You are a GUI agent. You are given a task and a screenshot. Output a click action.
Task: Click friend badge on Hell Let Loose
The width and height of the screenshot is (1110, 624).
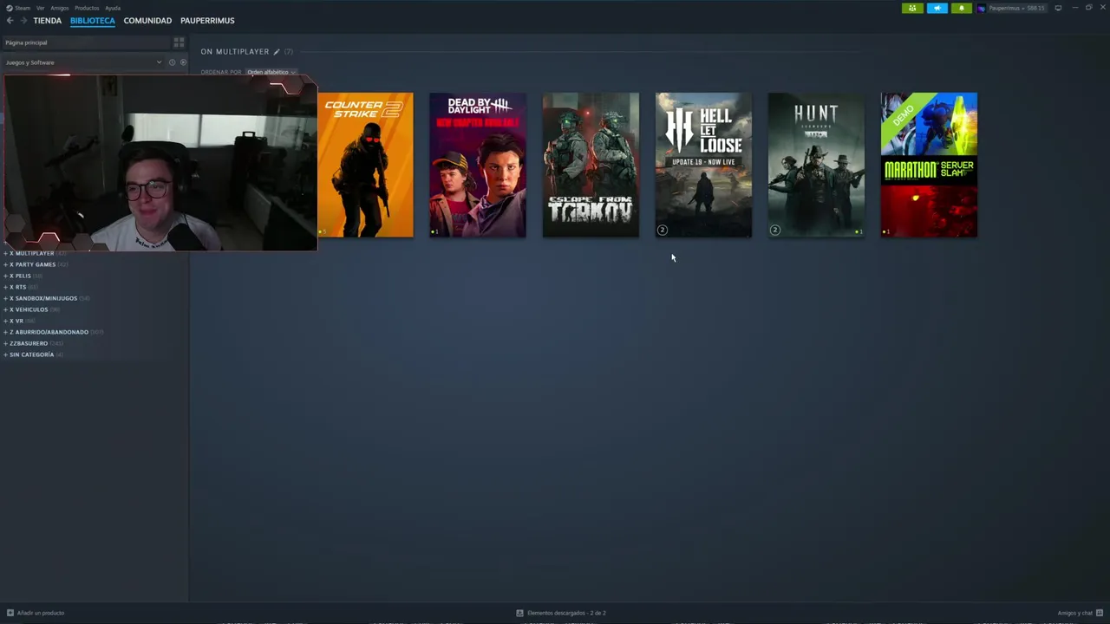tap(663, 230)
